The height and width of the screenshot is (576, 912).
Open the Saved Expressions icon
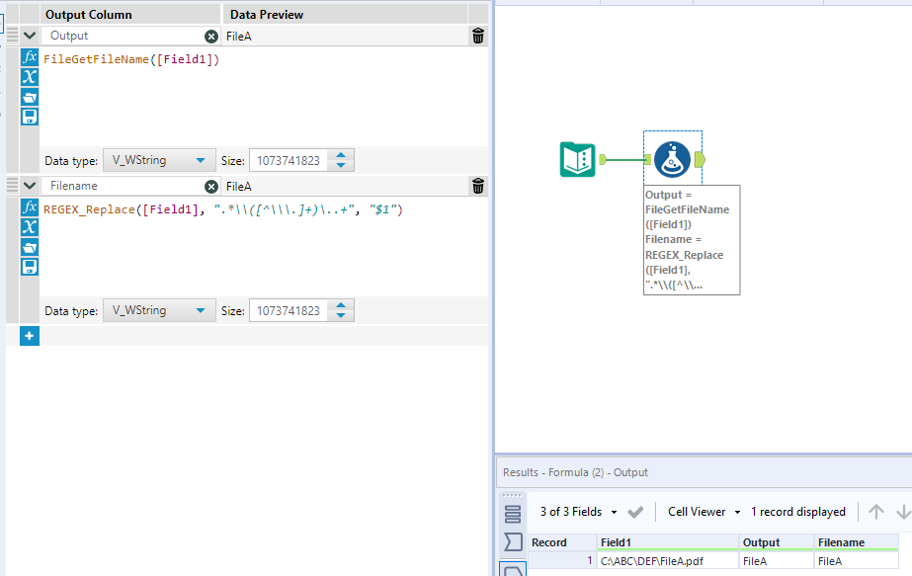tap(29, 116)
